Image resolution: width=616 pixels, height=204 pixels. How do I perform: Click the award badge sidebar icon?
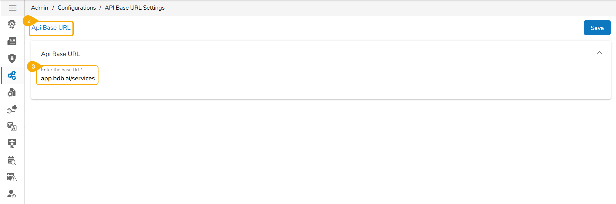pyautogui.click(x=12, y=24)
